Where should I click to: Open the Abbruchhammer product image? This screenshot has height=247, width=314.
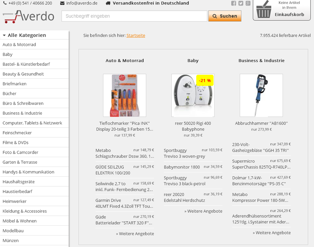261,95
